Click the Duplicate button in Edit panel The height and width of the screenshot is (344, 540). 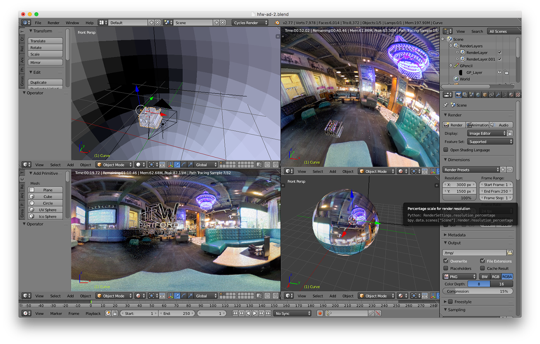click(46, 82)
